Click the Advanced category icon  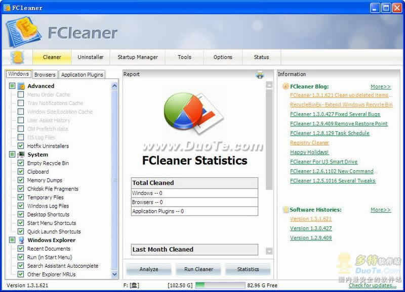pos(21,86)
